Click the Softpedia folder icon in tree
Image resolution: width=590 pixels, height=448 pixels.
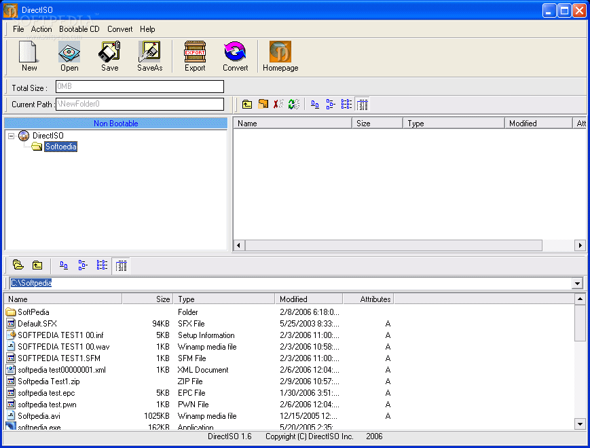click(x=37, y=147)
